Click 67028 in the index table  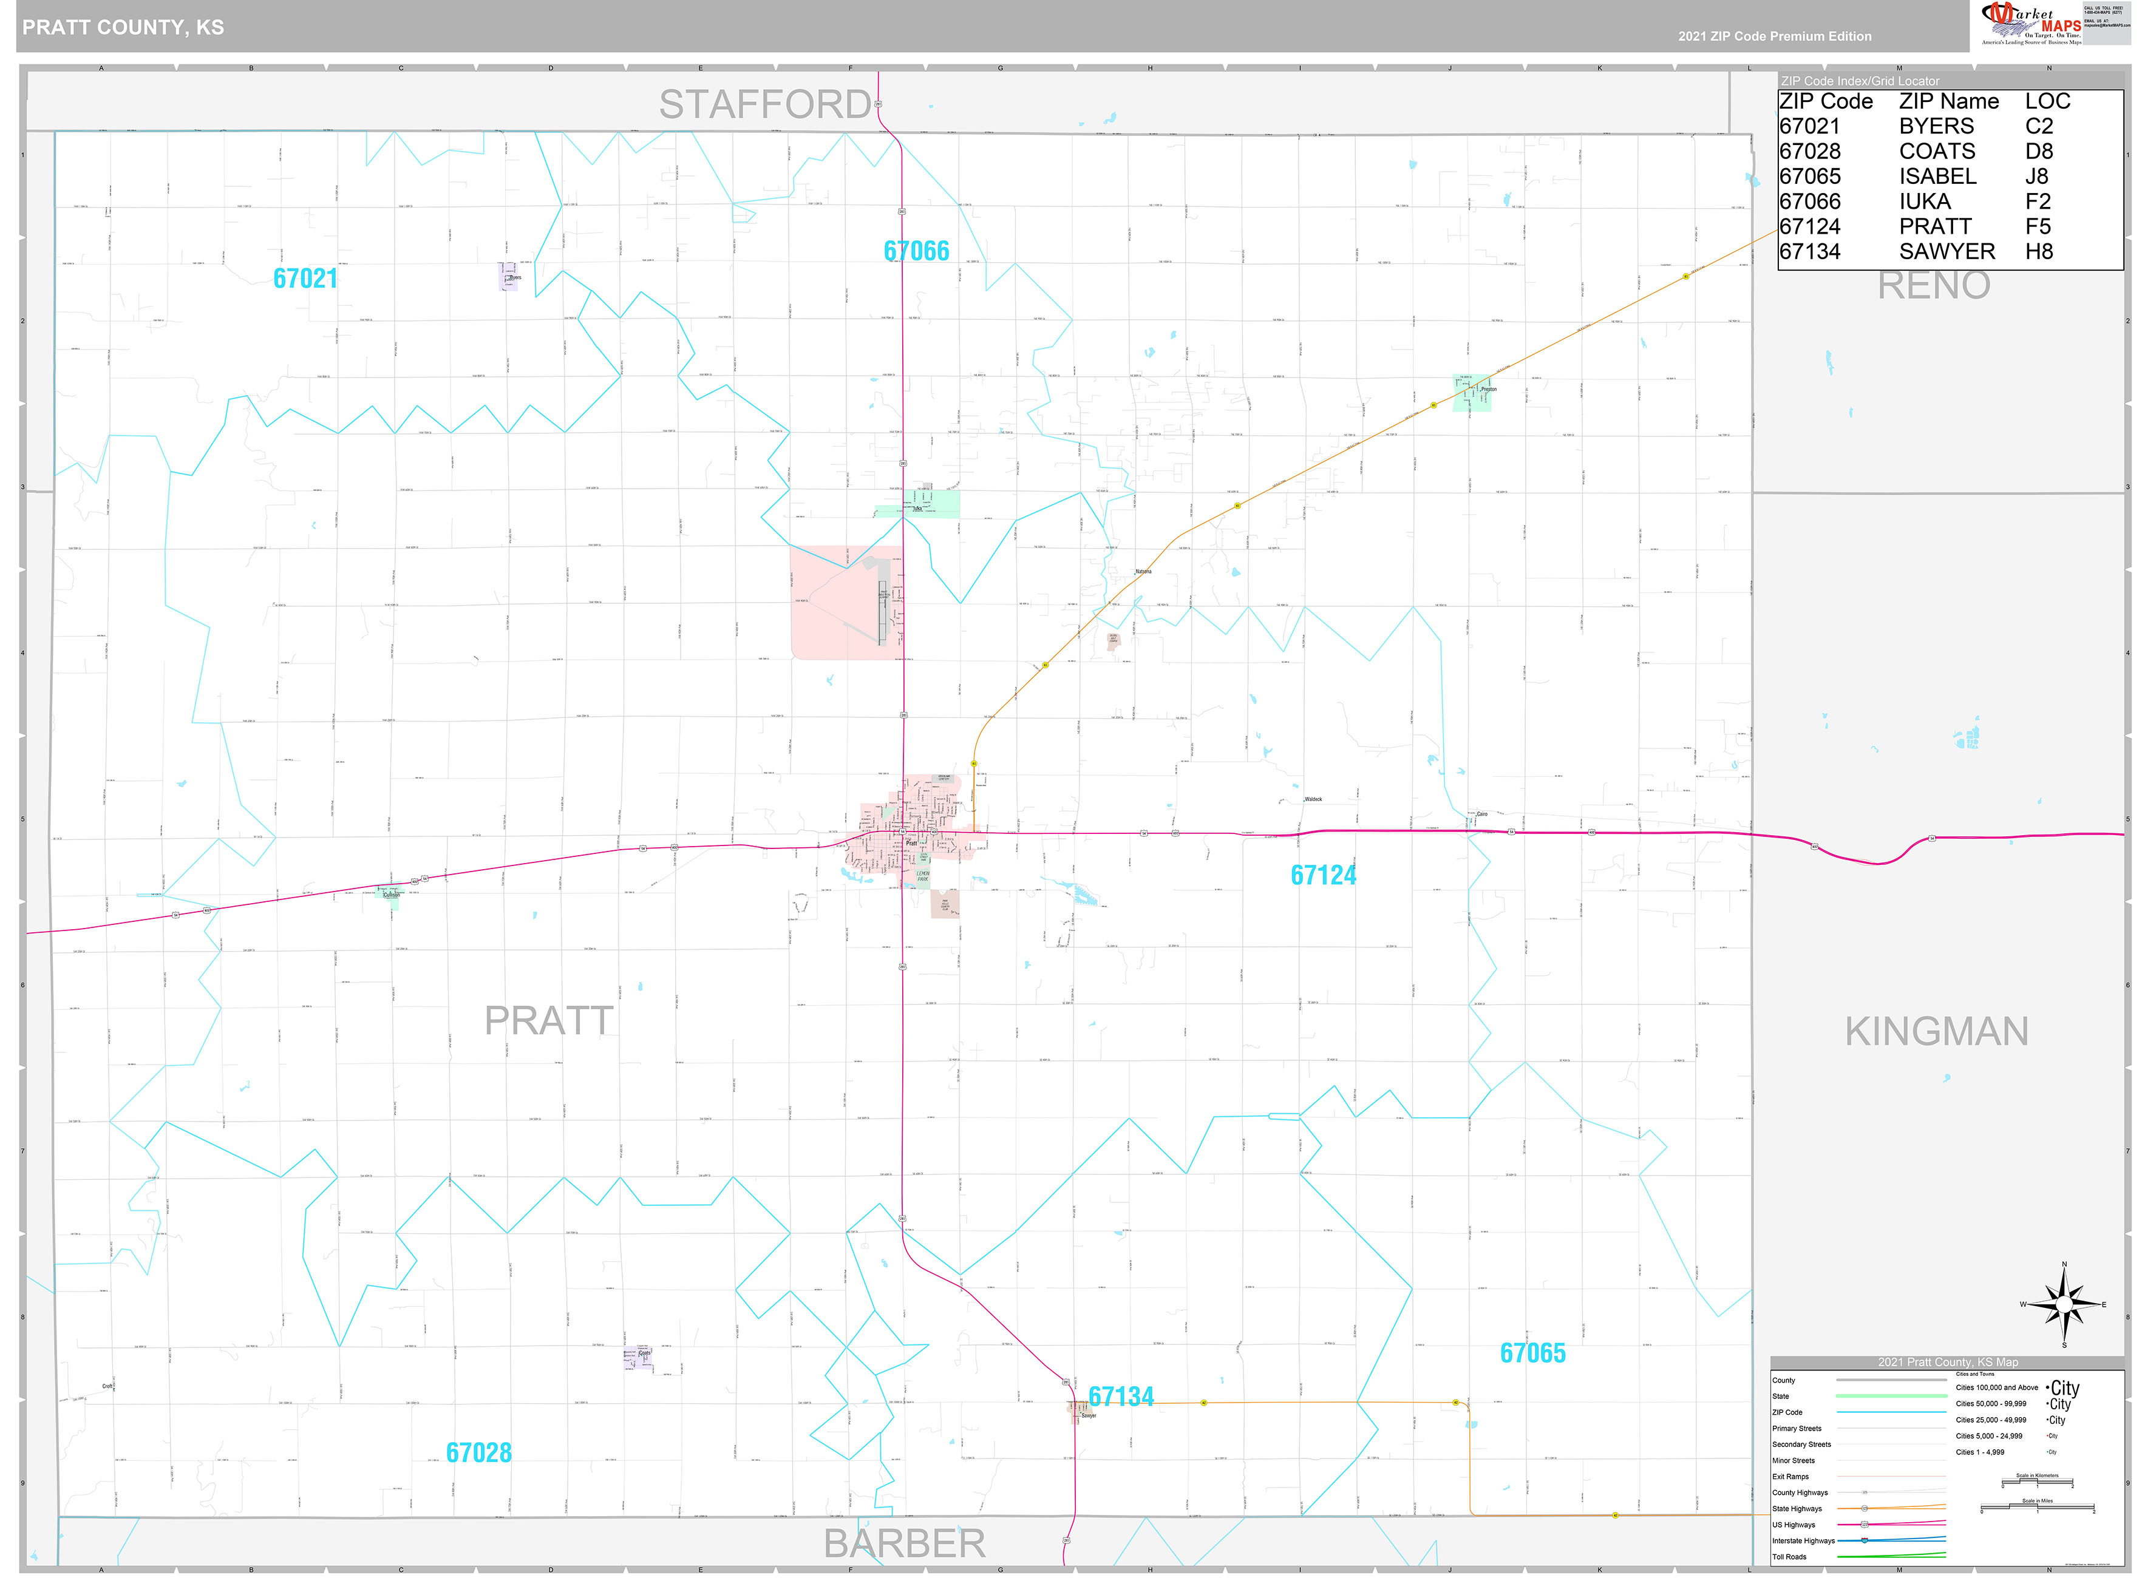(1809, 151)
